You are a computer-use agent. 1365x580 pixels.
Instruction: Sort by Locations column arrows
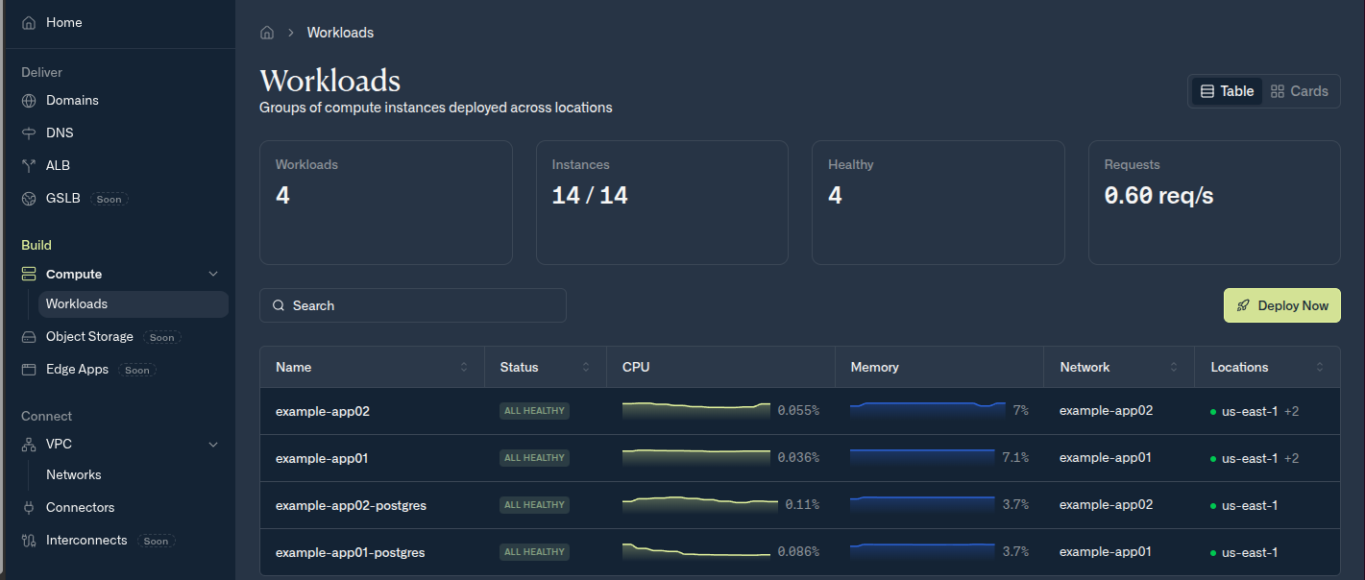pyautogui.click(x=1320, y=368)
